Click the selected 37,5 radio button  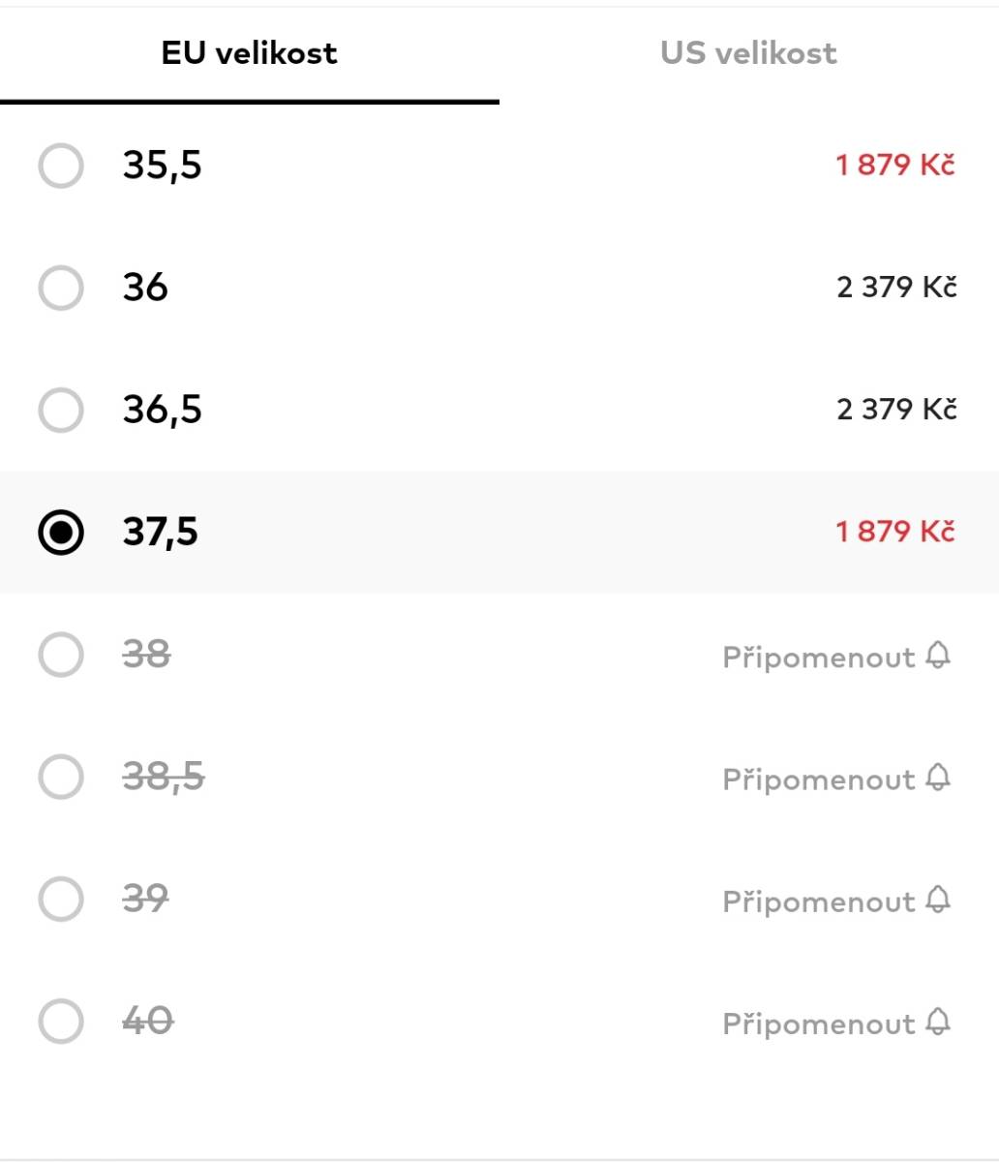[x=61, y=532]
